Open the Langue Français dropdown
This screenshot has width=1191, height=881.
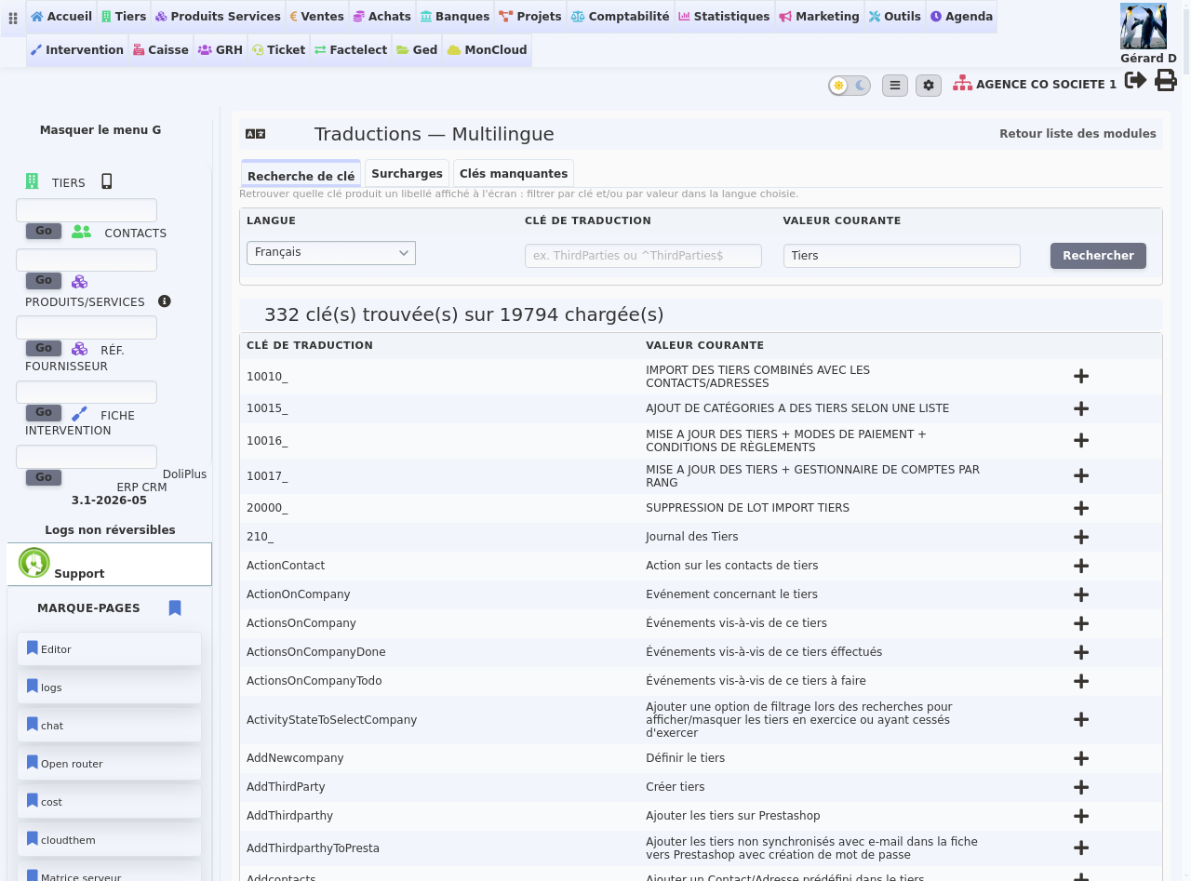[x=331, y=253]
